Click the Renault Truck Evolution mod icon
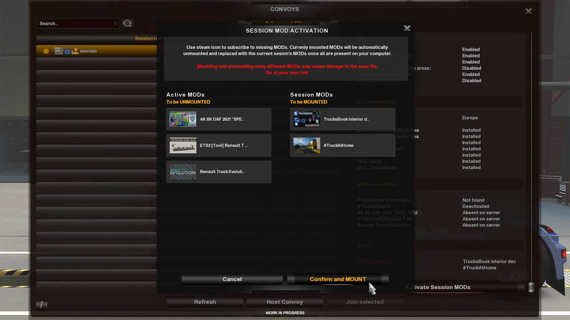570x320 pixels. click(183, 171)
